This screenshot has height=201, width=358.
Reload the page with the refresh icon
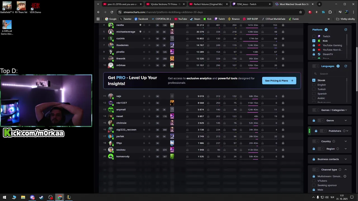(x=112, y=12)
